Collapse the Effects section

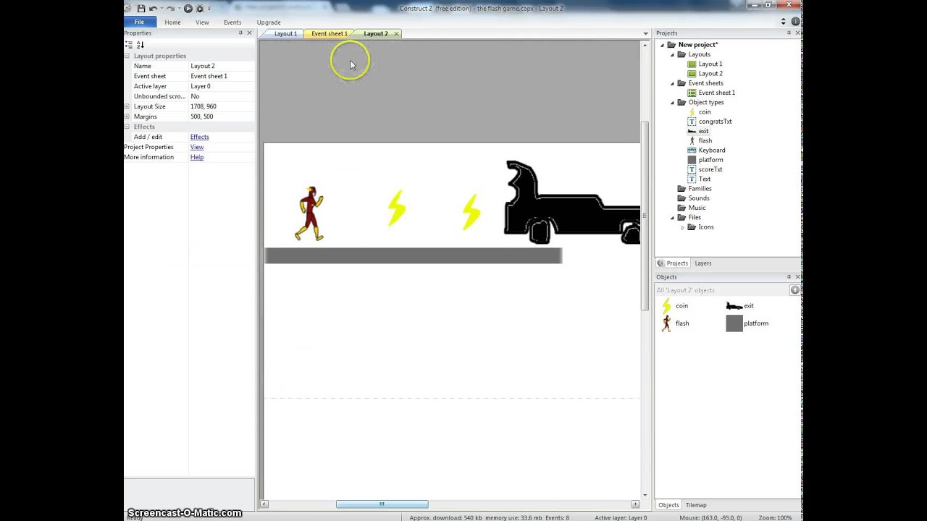pyautogui.click(x=127, y=127)
